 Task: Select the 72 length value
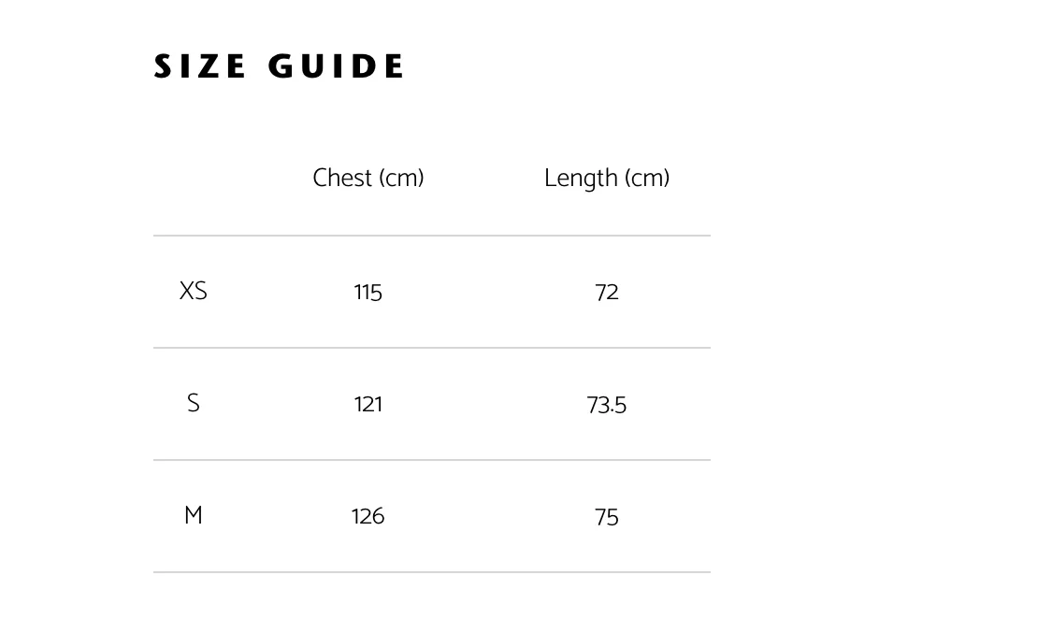[607, 293]
